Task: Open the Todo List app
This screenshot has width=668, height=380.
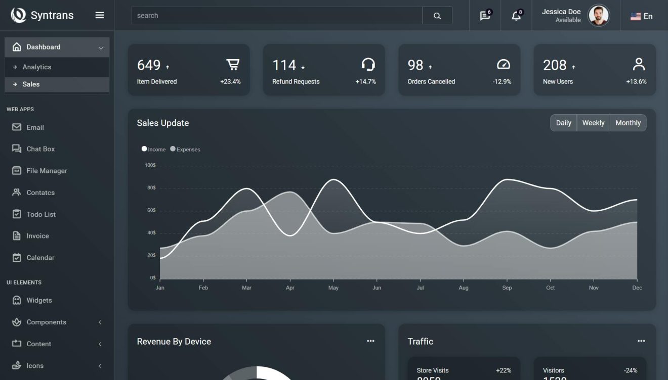Action: click(x=40, y=214)
